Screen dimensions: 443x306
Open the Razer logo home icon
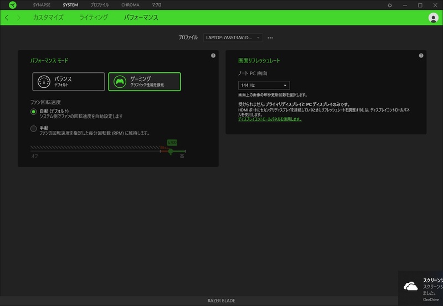coord(13,5)
